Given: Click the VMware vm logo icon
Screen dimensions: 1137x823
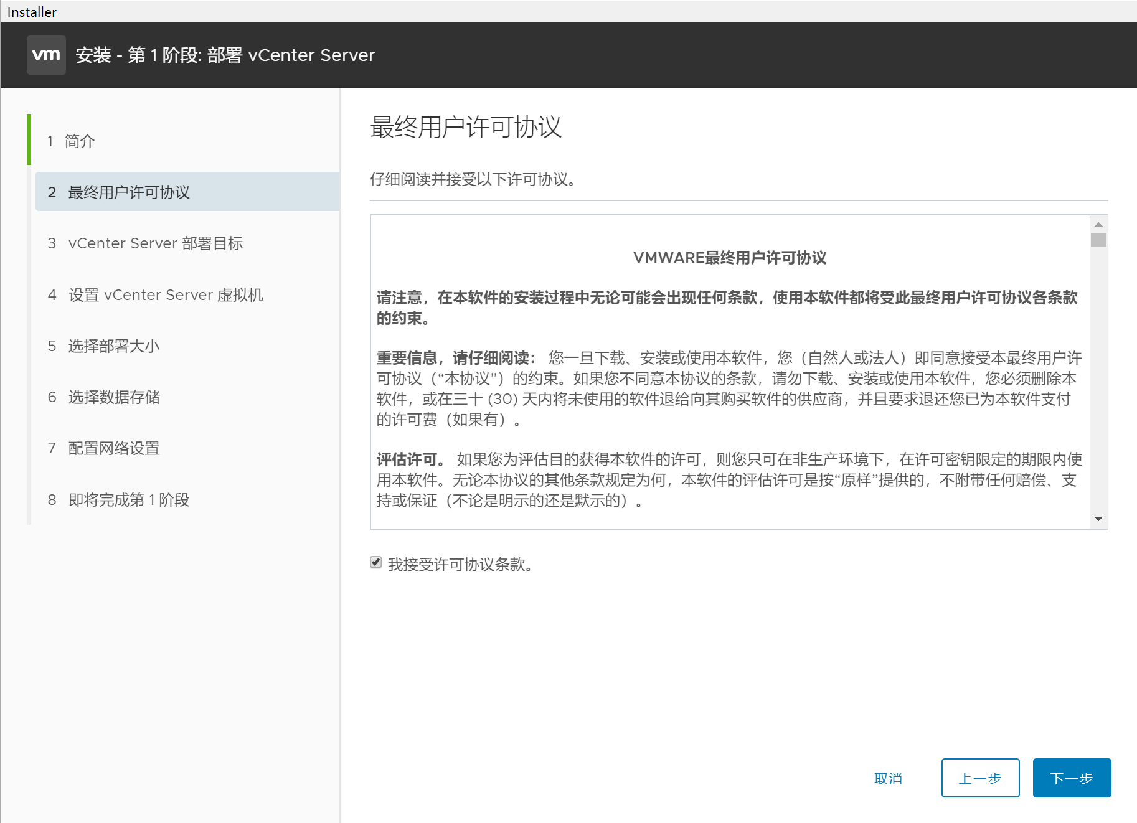Looking at the screenshot, I should 46,55.
